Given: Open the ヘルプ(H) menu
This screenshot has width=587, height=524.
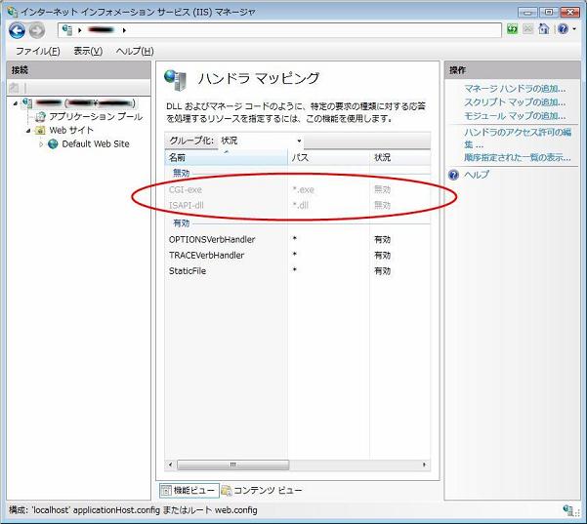Looking at the screenshot, I should [x=135, y=51].
